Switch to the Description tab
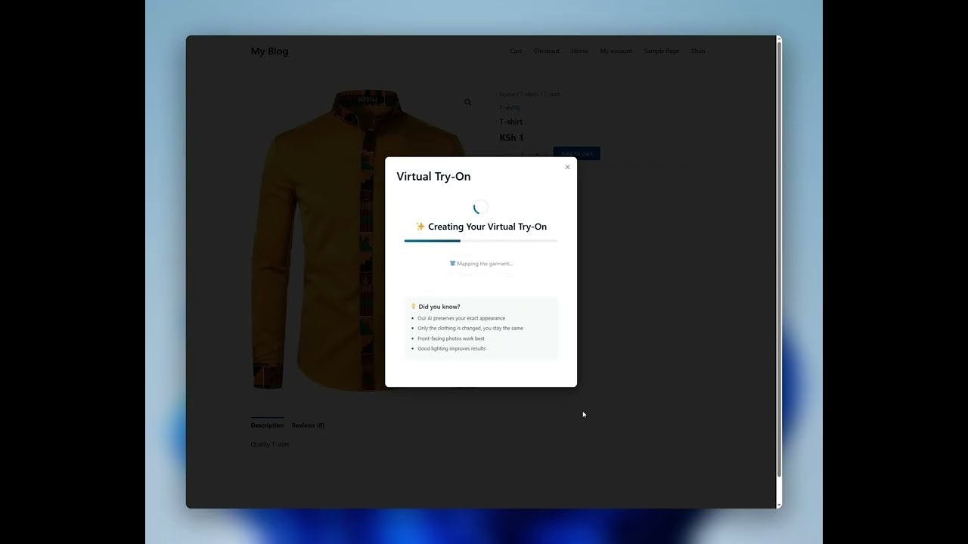Viewport: 968px width, 544px height. tap(267, 425)
